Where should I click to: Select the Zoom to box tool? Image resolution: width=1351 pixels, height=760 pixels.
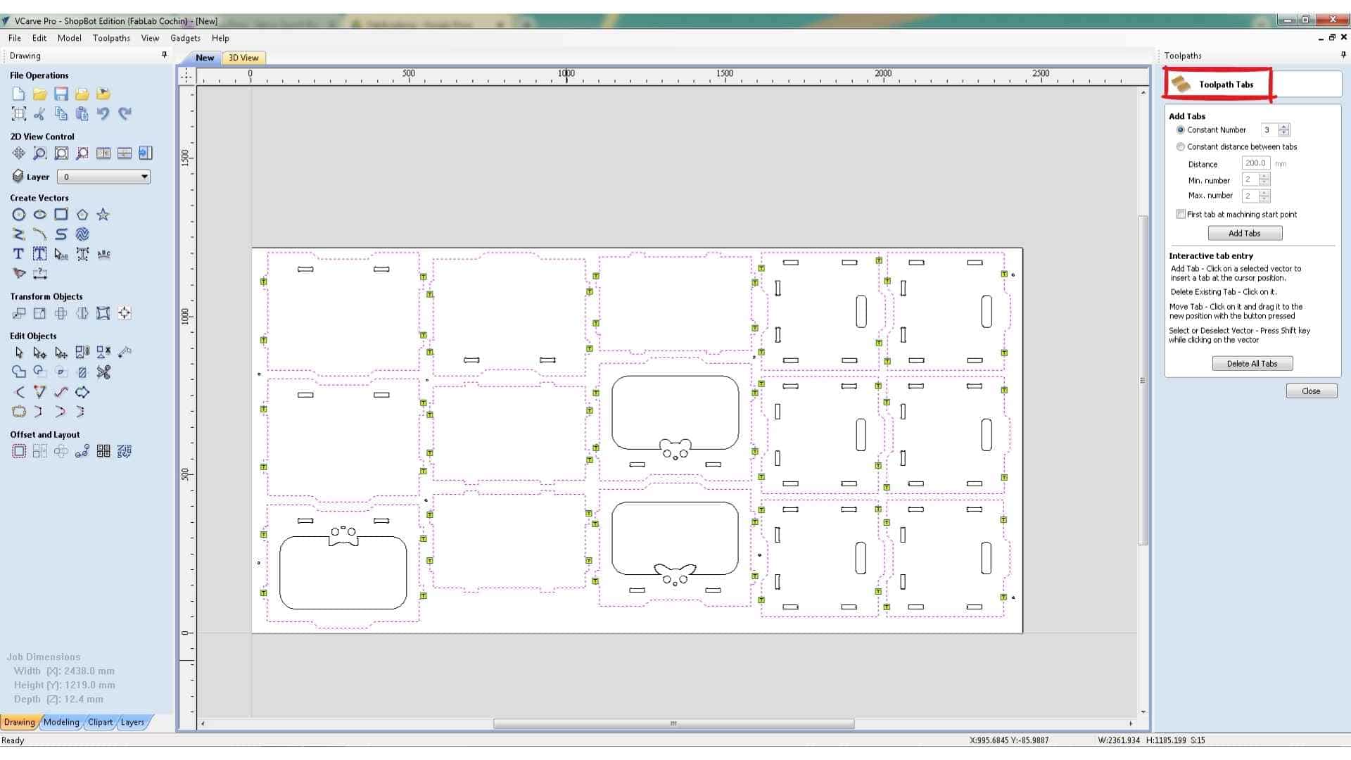(x=40, y=153)
